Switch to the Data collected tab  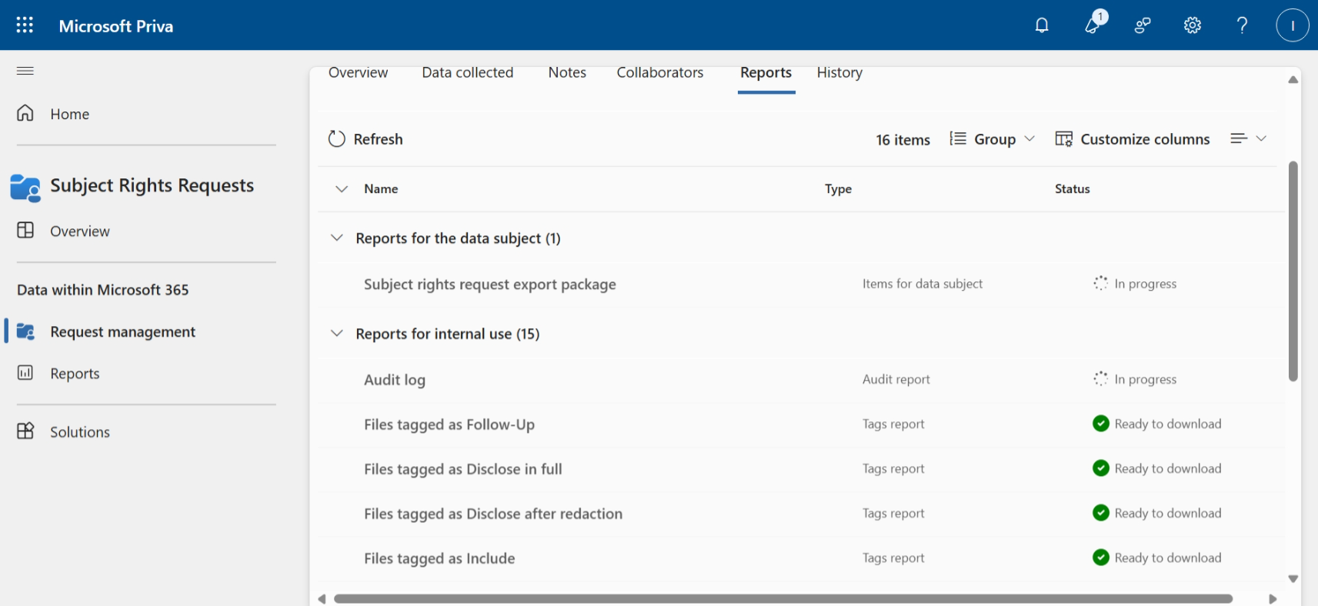pyautogui.click(x=468, y=72)
